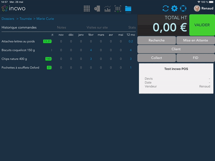Click the Mise en Attente button
215x161 pixels.
point(196,40)
